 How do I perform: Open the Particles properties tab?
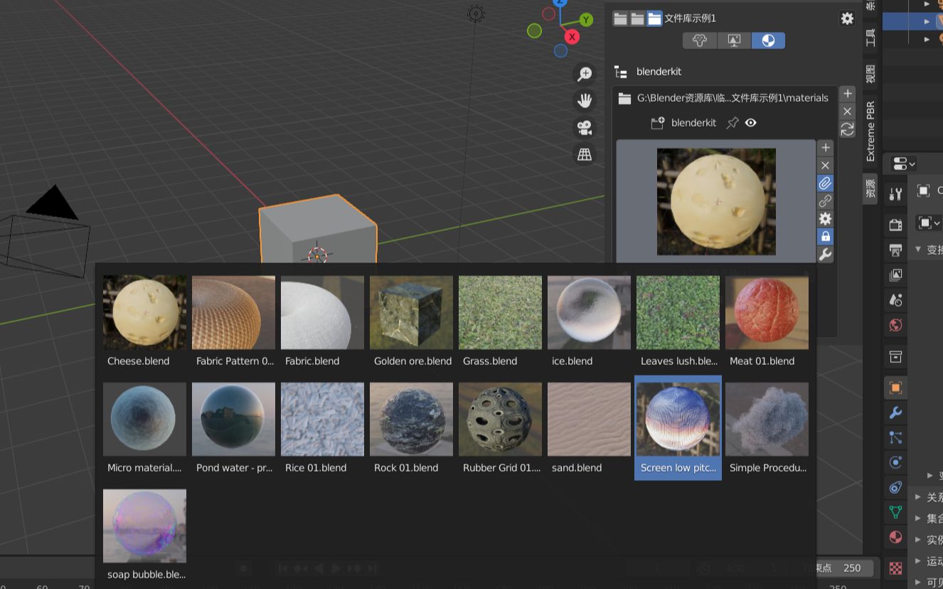click(x=895, y=437)
